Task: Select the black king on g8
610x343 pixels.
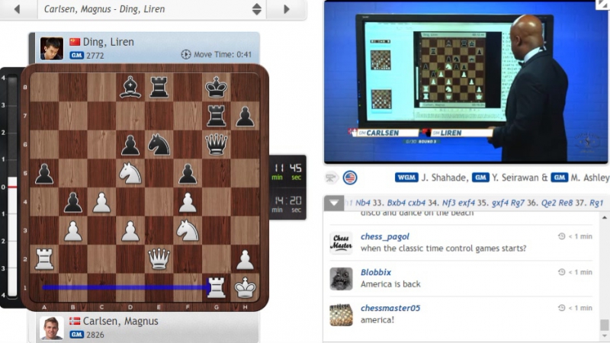Action: click(217, 87)
